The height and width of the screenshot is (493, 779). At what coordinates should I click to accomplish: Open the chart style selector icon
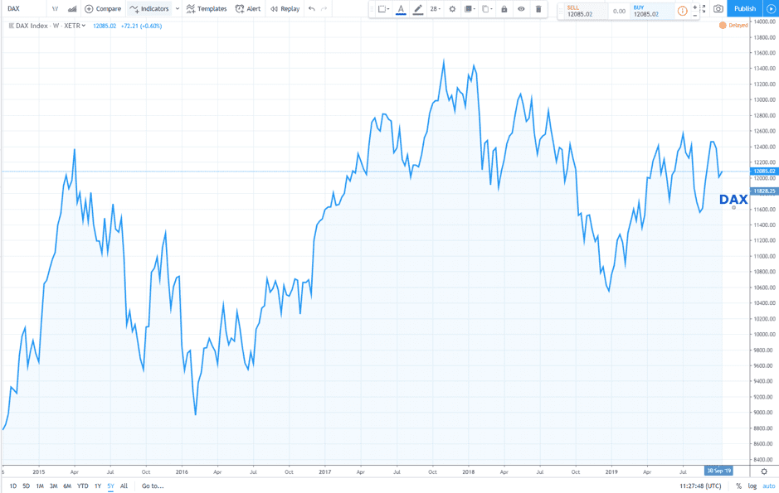coord(72,9)
